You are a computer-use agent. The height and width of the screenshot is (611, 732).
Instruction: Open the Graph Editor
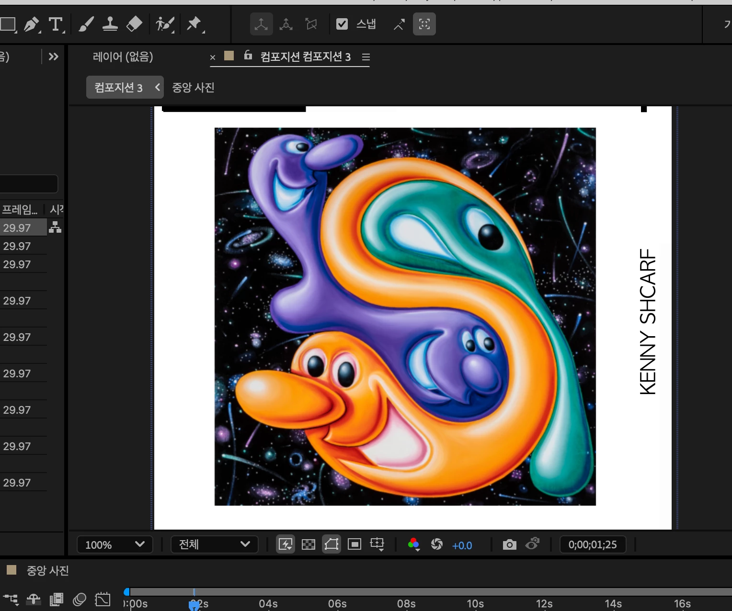103,599
